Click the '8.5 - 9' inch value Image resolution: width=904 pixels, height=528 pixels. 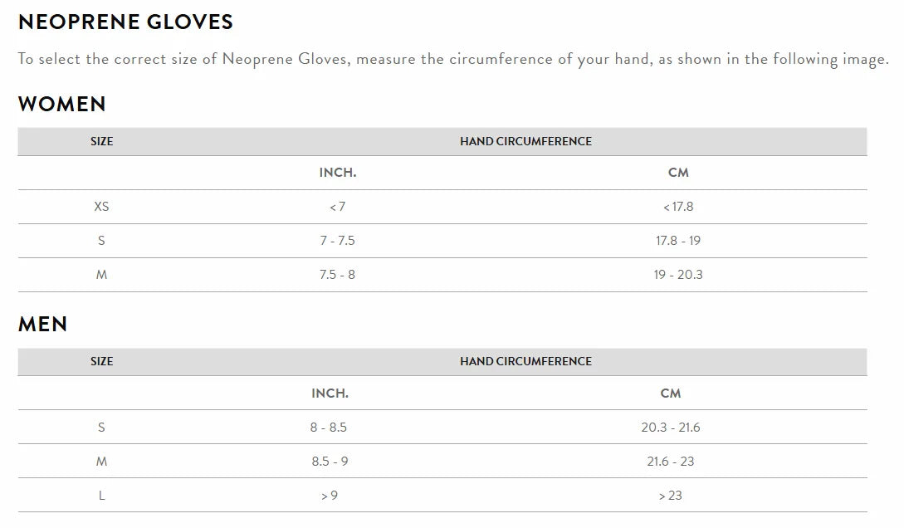pyautogui.click(x=330, y=462)
